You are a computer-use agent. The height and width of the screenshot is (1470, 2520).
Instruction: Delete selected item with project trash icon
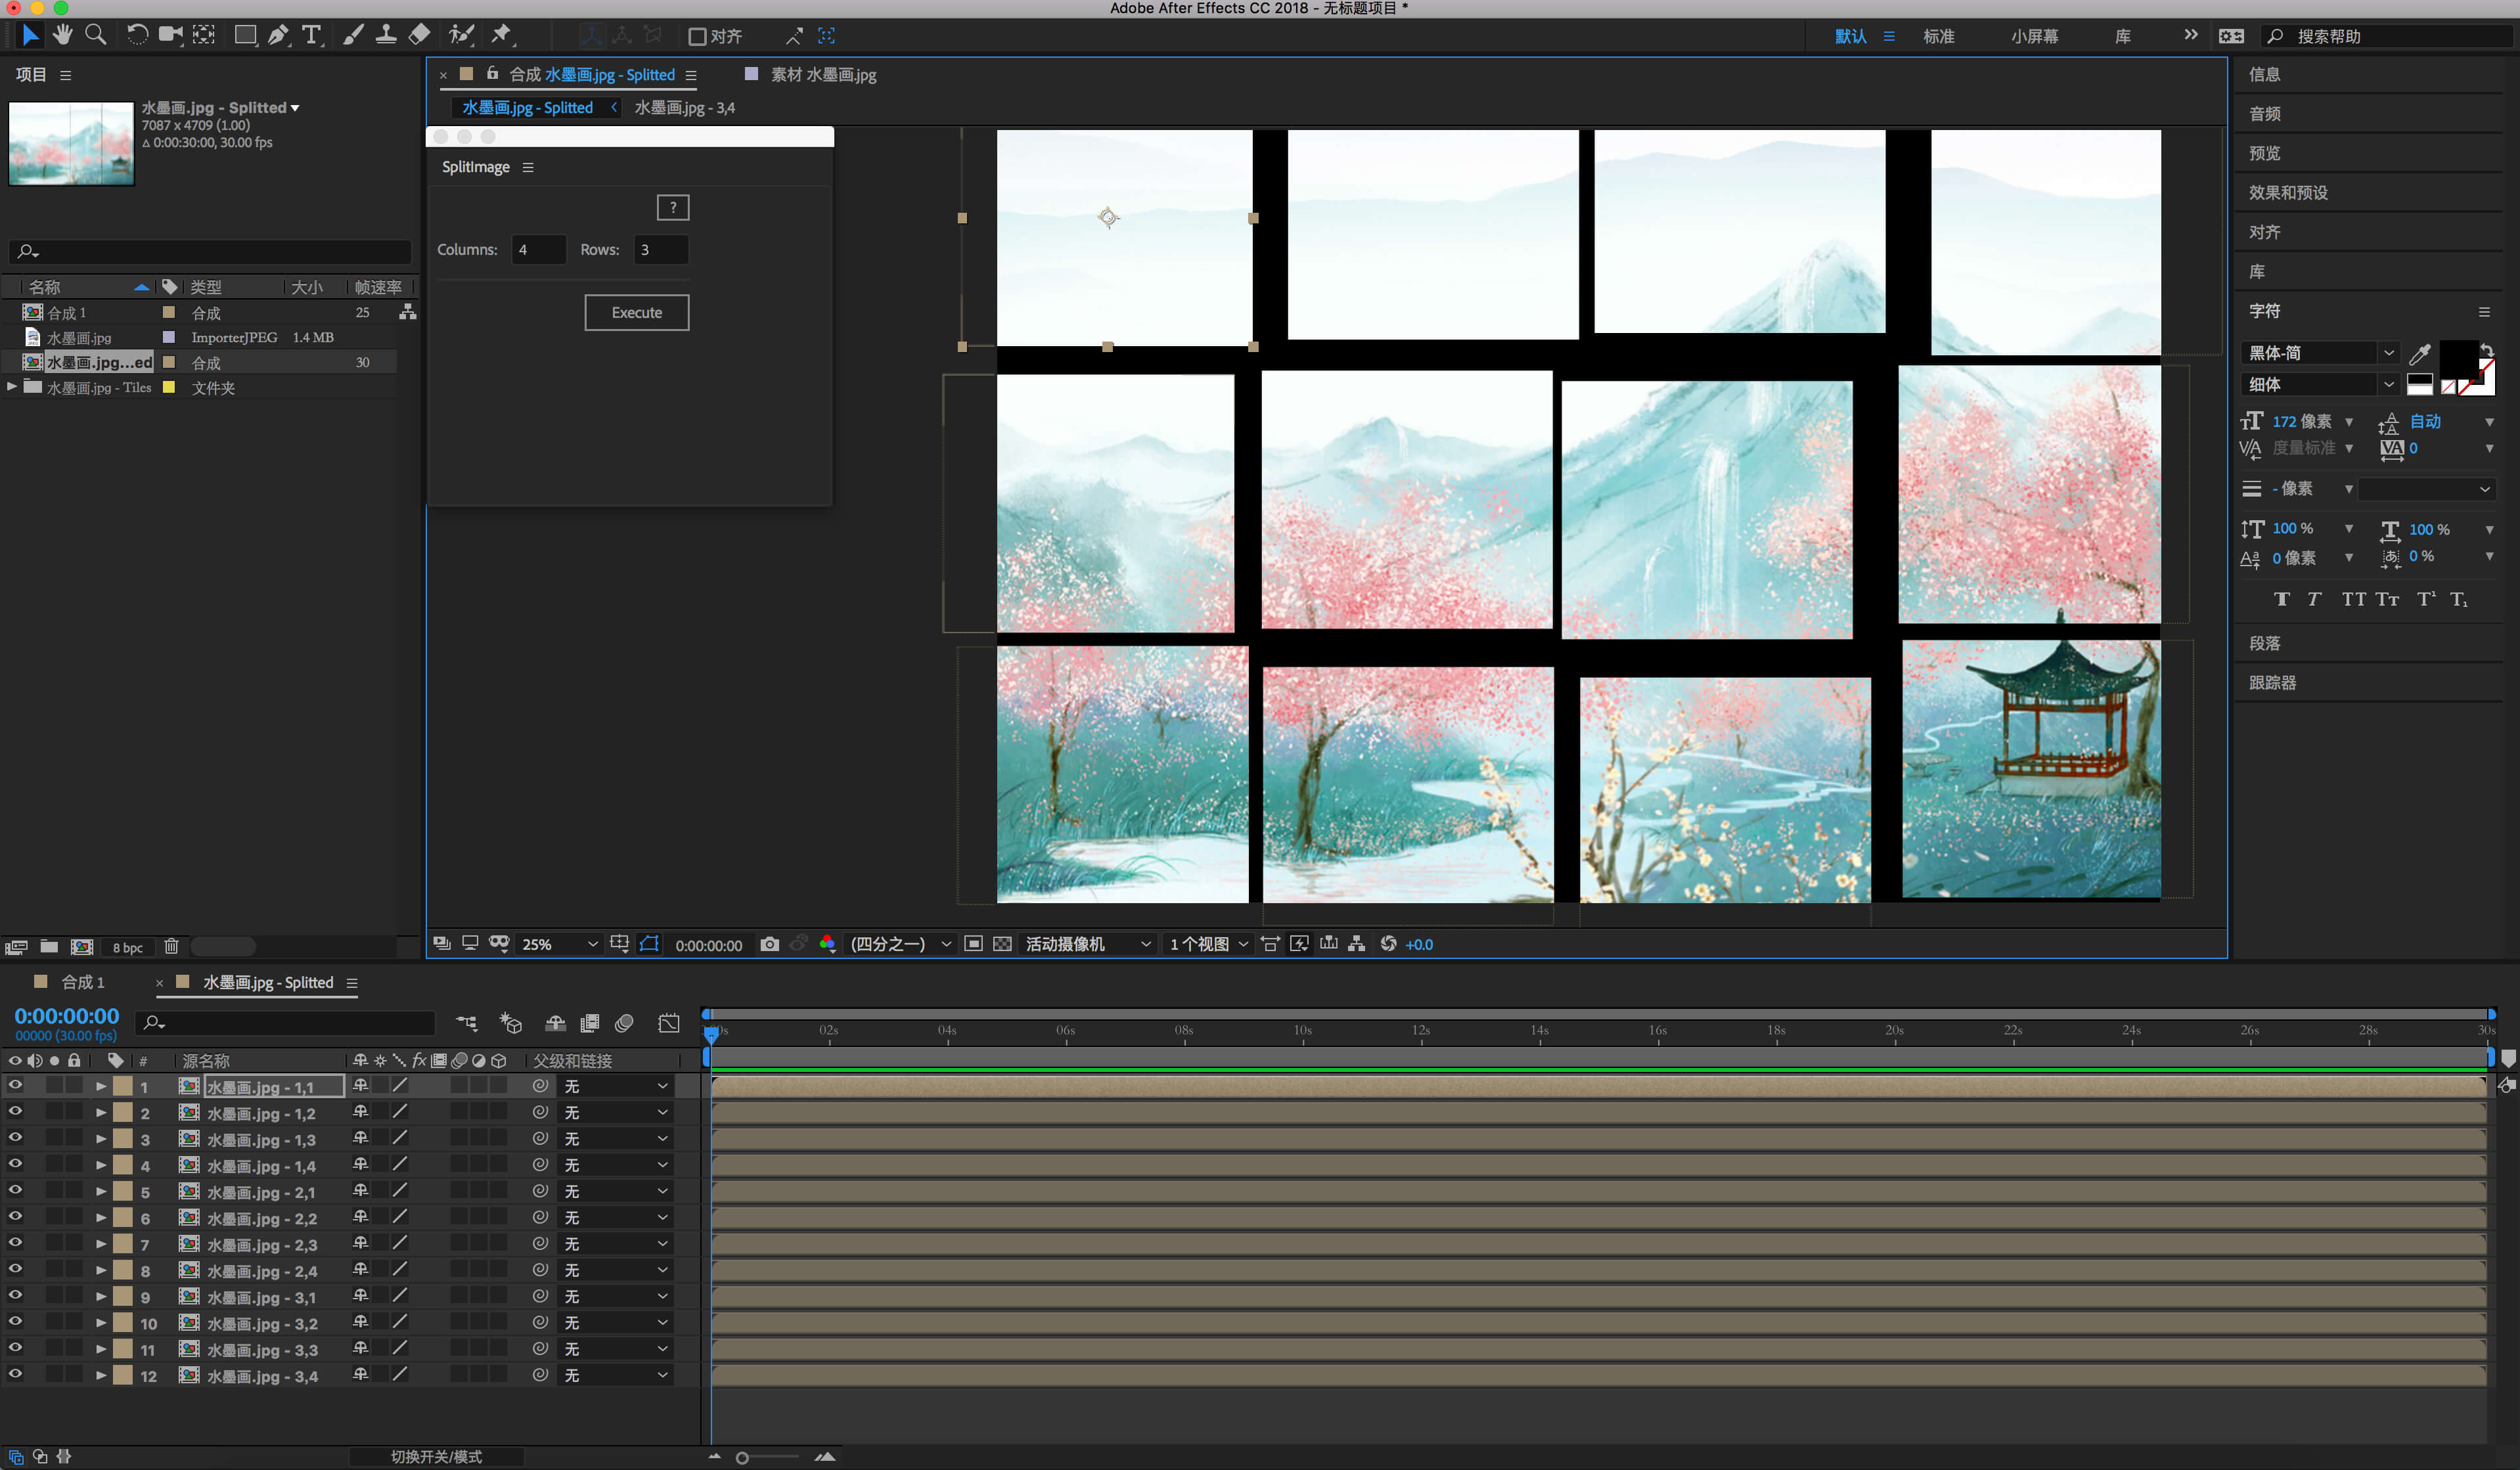171,946
